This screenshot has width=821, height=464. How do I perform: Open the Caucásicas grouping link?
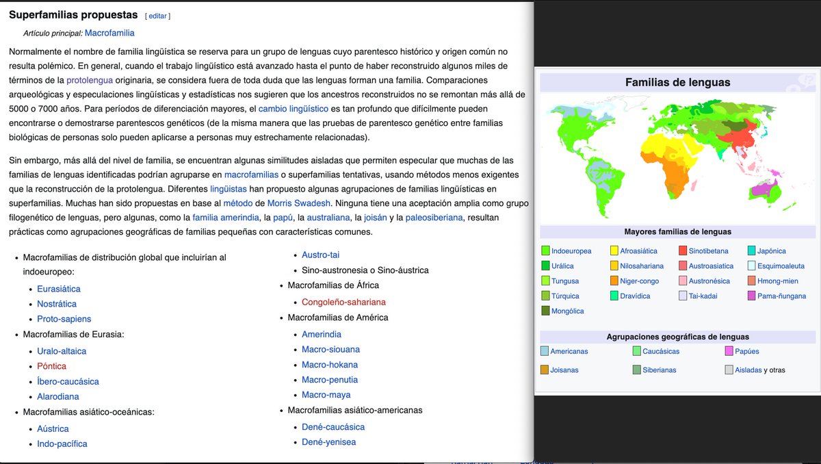(x=661, y=351)
